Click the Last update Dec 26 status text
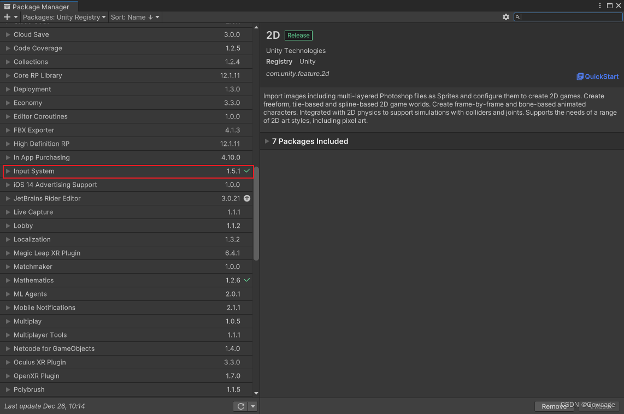The width and height of the screenshot is (624, 414). click(x=45, y=406)
